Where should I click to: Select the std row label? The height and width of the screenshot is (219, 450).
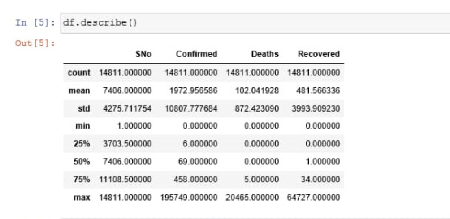[84, 109]
